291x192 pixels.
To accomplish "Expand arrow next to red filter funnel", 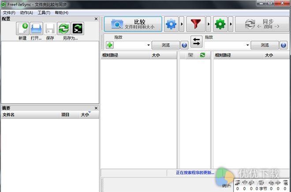I will (x=209, y=24).
